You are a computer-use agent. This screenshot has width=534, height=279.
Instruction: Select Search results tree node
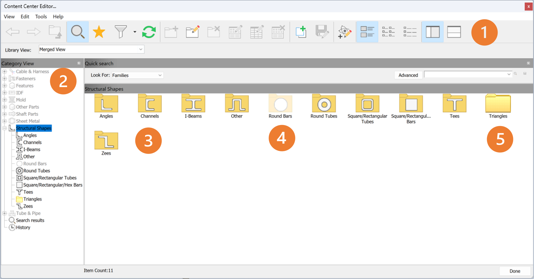[x=30, y=220]
